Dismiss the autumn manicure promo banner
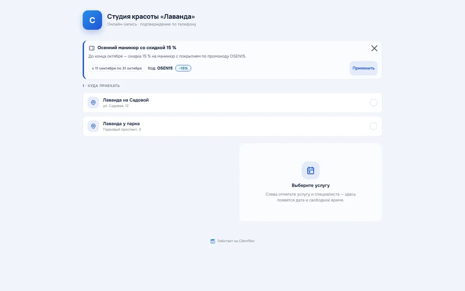 pyautogui.click(x=374, y=48)
